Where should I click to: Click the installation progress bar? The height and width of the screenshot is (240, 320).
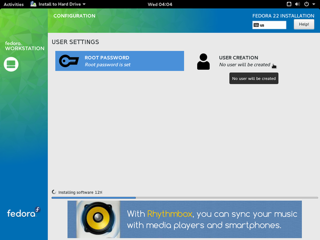185,198
